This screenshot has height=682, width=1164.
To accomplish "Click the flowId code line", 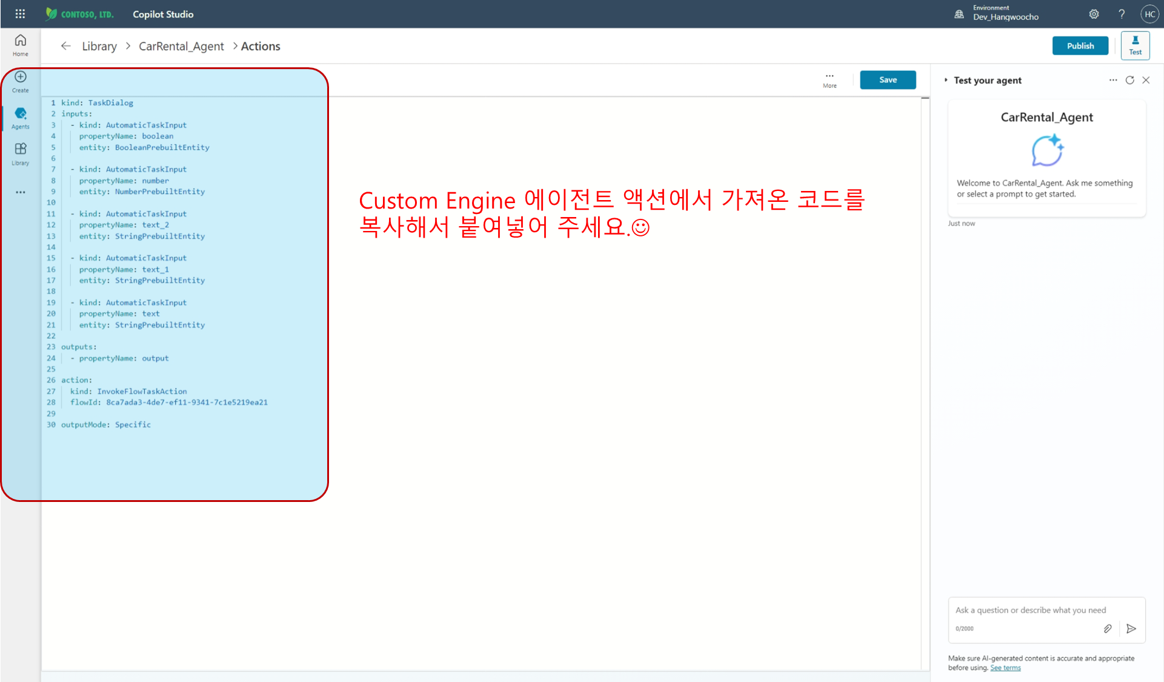I will tap(168, 403).
